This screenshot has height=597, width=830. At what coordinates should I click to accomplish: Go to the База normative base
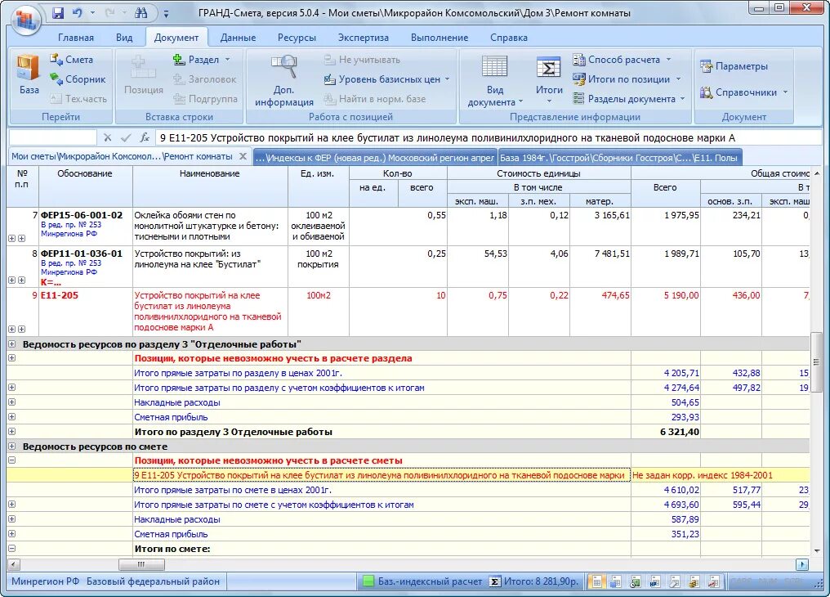click(29, 74)
